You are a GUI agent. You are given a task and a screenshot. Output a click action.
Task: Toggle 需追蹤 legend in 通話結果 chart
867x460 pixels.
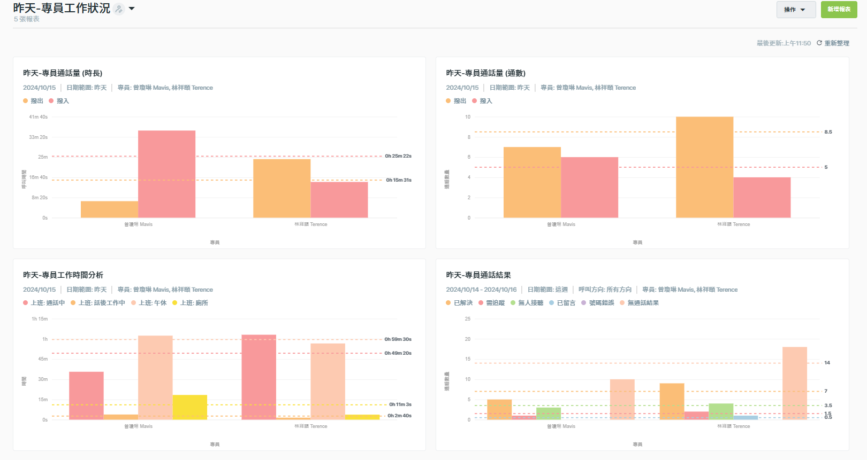491,303
